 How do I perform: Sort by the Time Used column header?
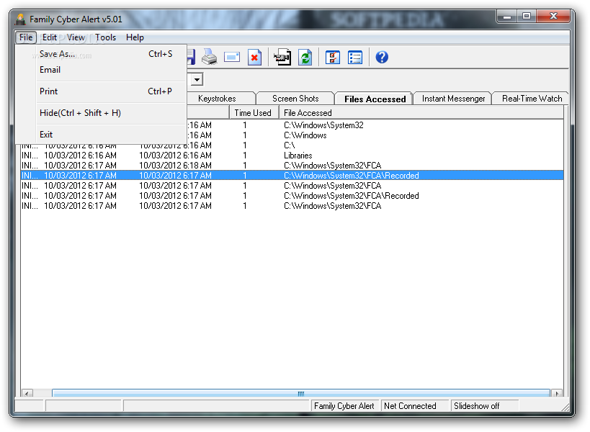[x=254, y=113]
